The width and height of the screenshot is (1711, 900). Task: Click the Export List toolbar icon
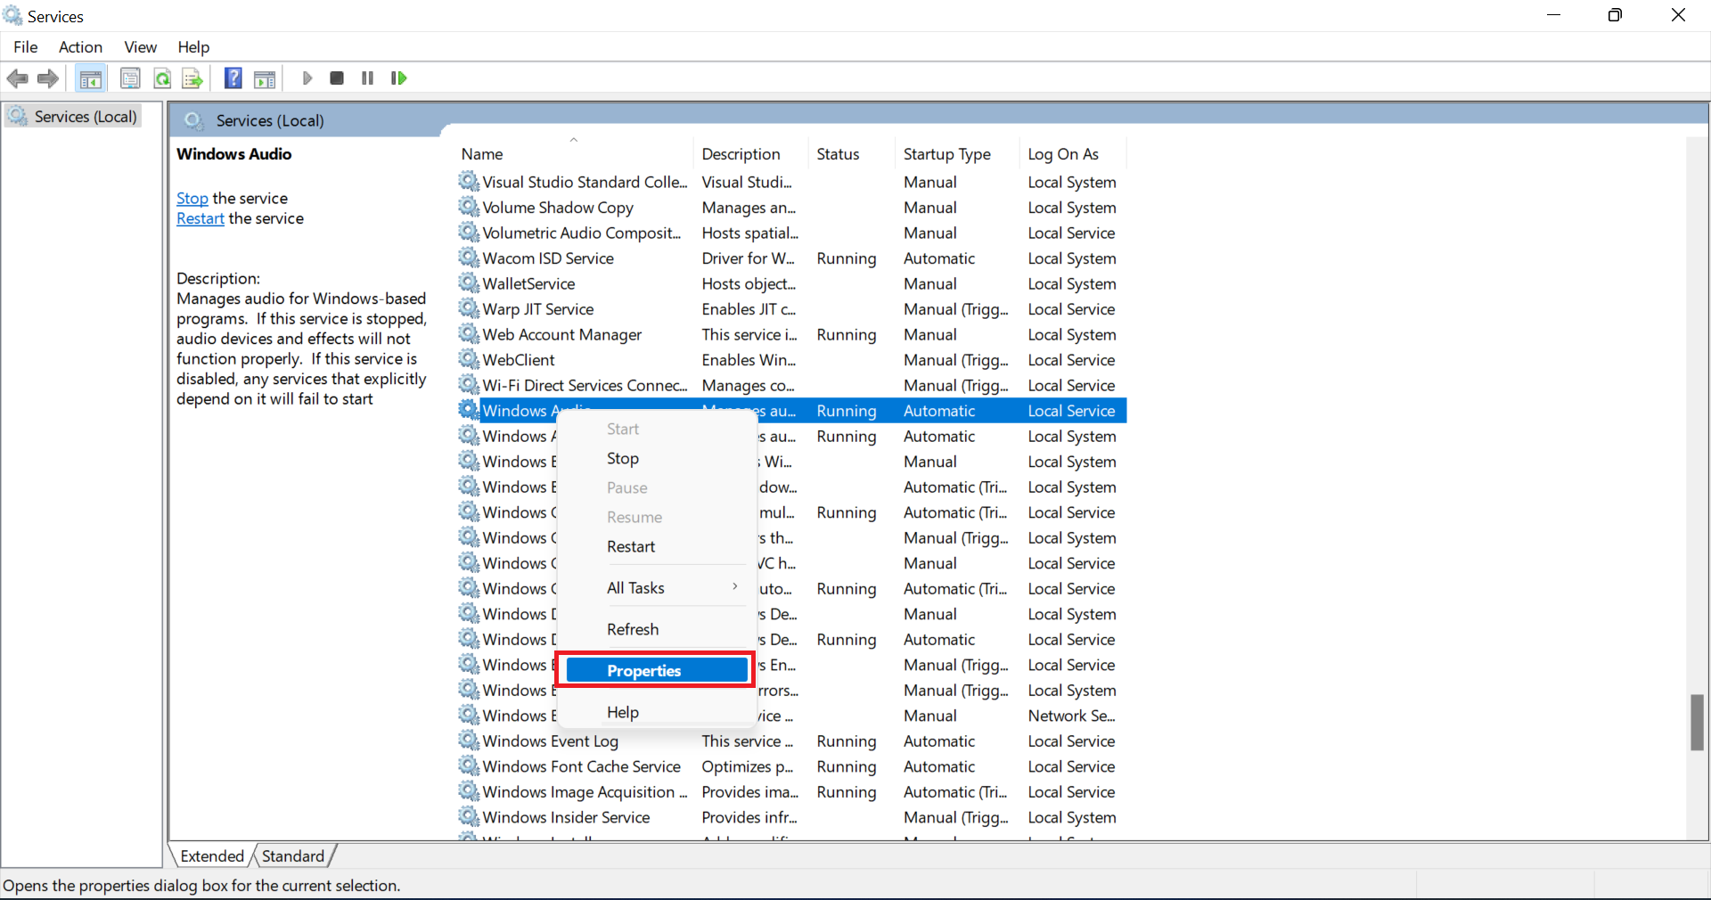pos(192,78)
